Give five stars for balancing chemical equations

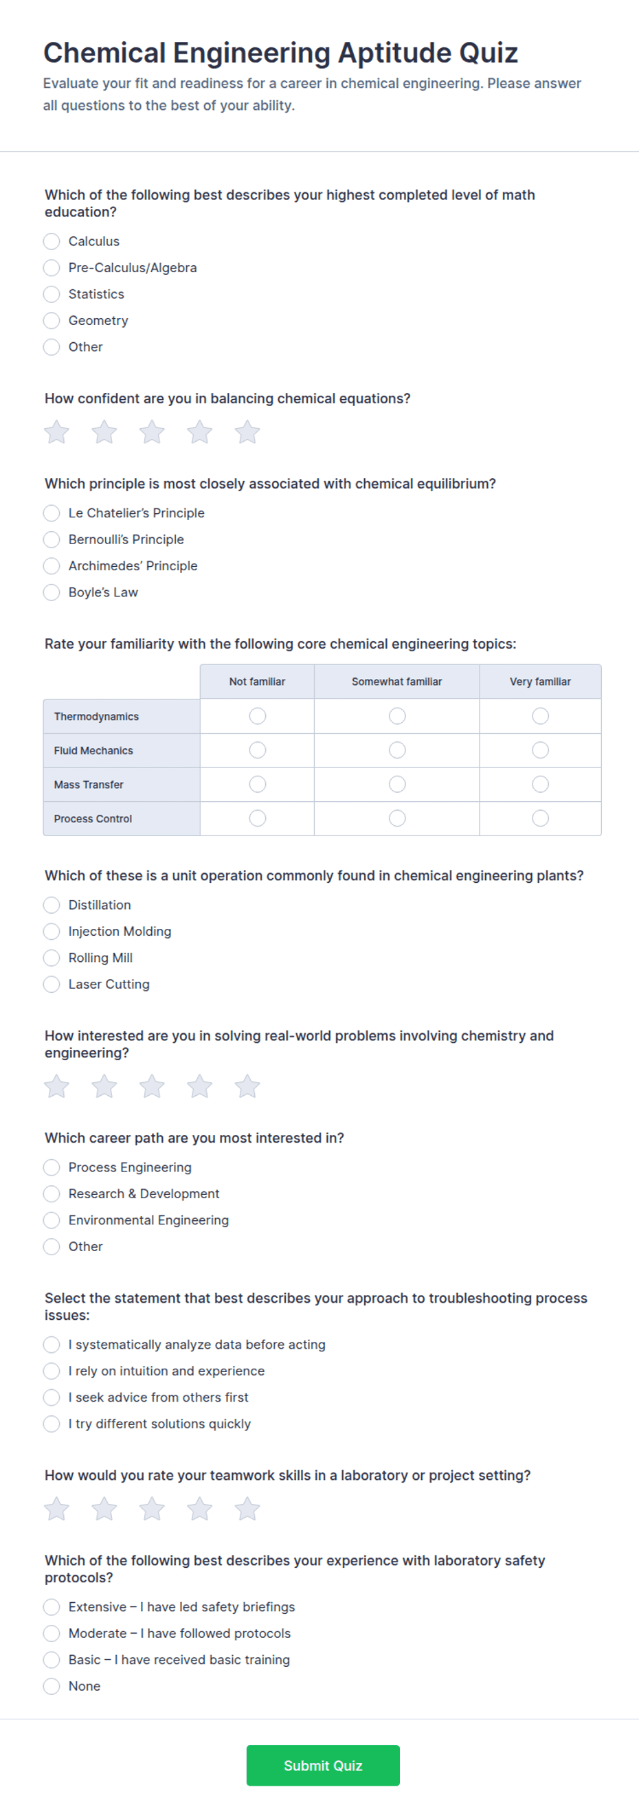pos(247,431)
